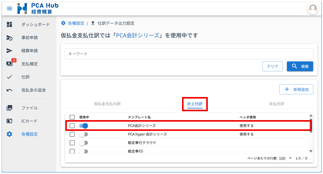Click the 新規追加 add new button
323x174 pixels.
click(296, 89)
